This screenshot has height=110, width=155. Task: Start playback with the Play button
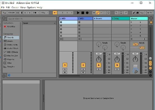78,13
